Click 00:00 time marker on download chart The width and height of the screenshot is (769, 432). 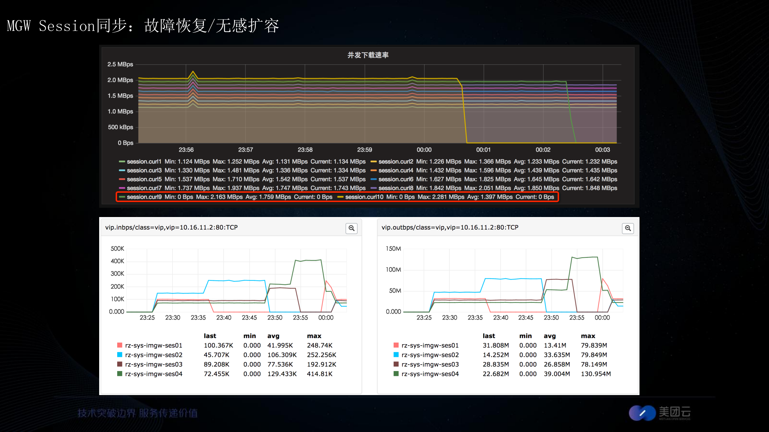click(x=424, y=150)
